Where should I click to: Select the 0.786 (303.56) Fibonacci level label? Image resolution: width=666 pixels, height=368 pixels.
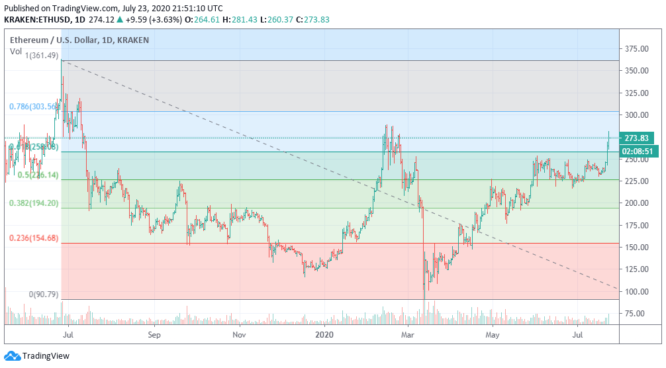coord(33,107)
